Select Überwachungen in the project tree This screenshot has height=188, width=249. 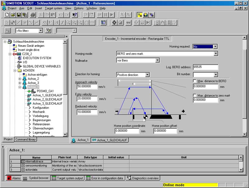click(43, 128)
